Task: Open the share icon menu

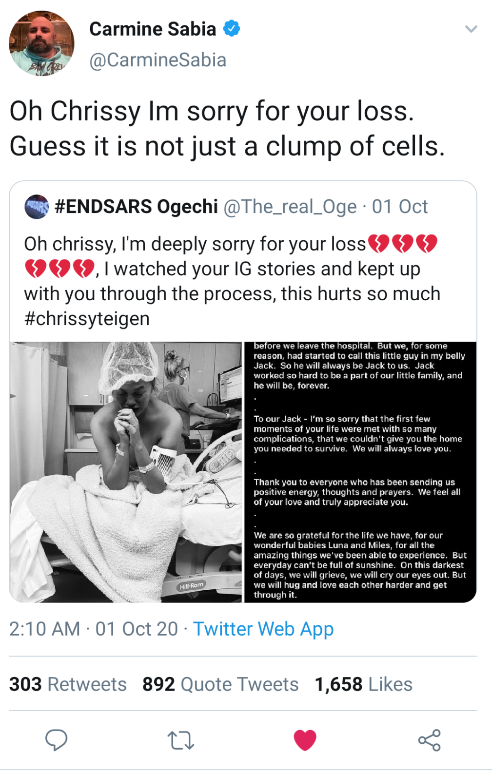Action: [429, 740]
